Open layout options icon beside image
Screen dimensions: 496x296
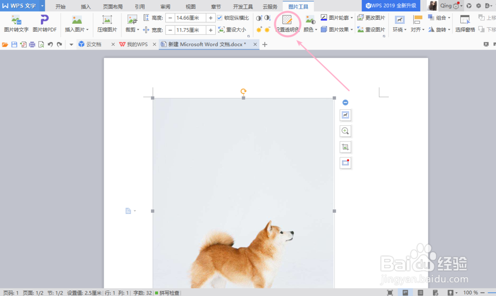coord(345,115)
